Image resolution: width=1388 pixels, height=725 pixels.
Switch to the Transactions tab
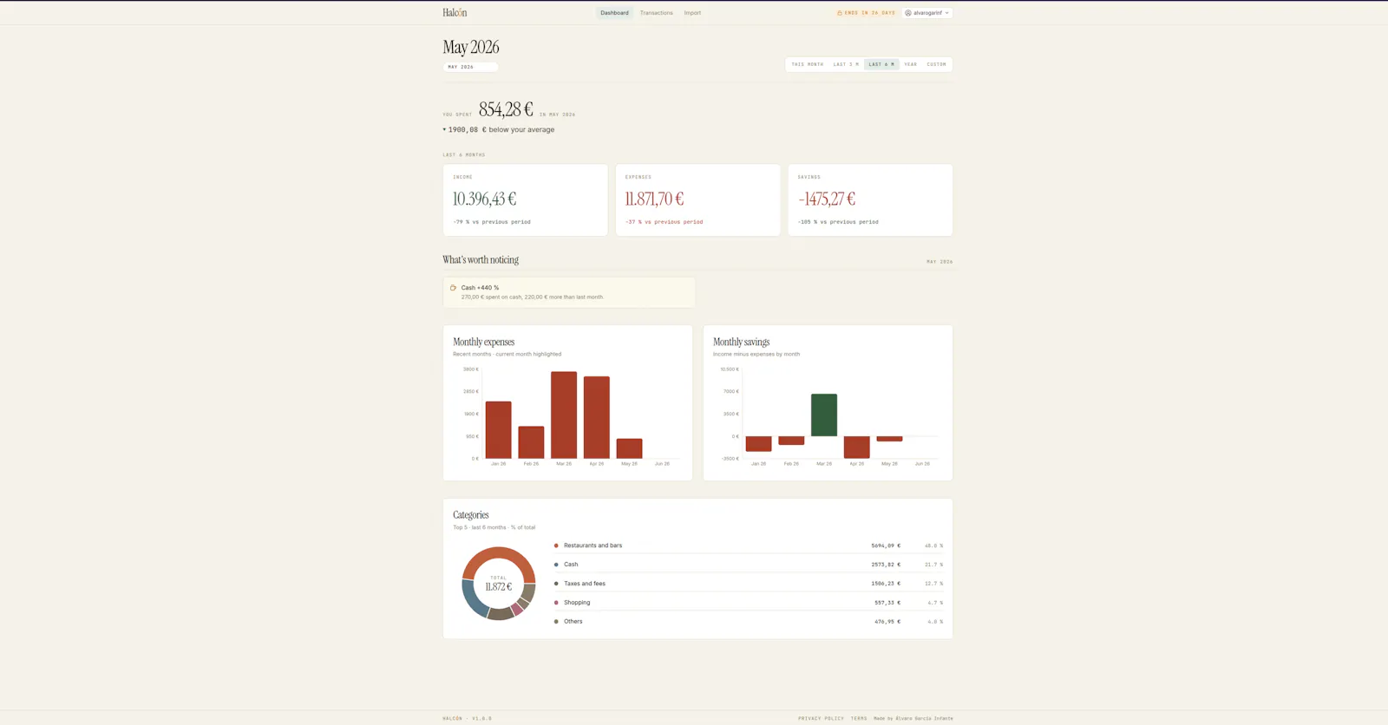[657, 13]
